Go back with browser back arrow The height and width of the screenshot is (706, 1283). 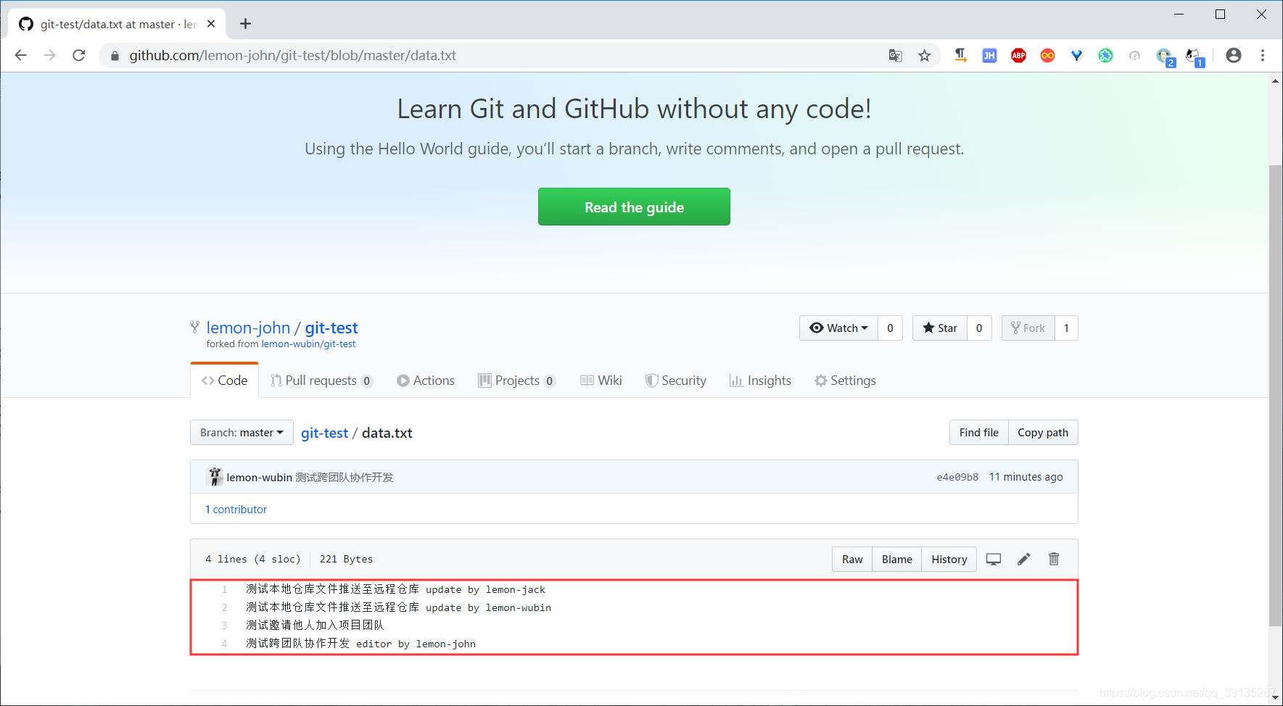pyautogui.click(x=20, y=55)
